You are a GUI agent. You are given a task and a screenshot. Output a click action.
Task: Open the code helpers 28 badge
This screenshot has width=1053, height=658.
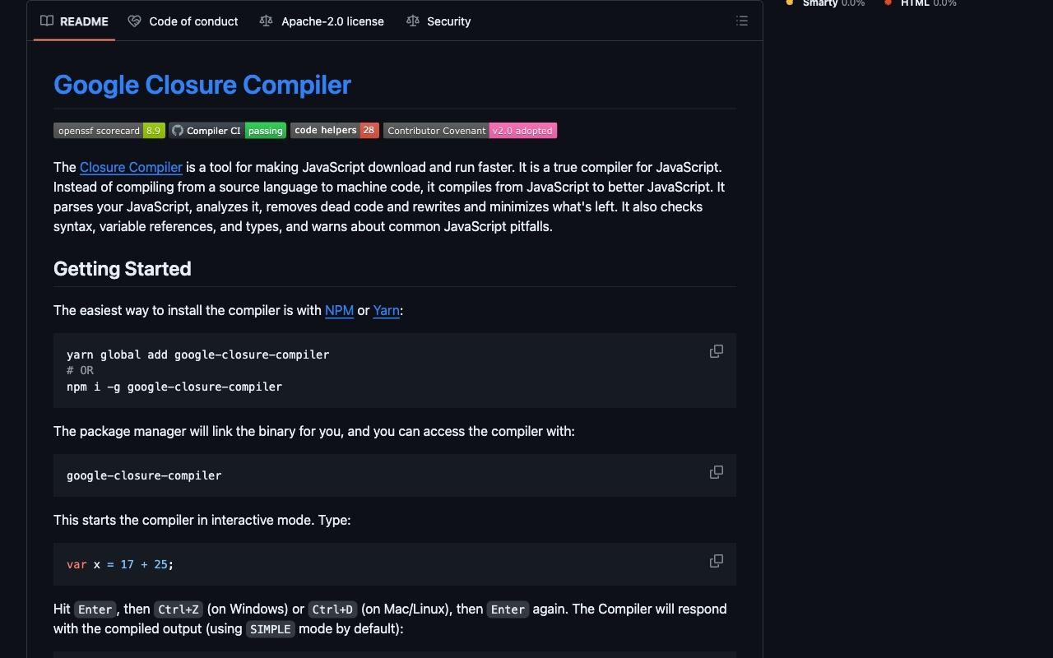[x=335, y=130]
